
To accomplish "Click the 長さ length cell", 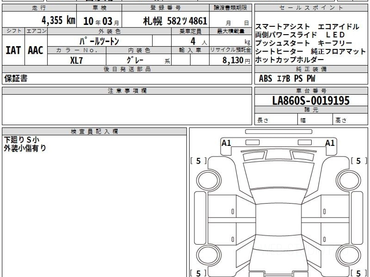I will [x=276, y=120].
